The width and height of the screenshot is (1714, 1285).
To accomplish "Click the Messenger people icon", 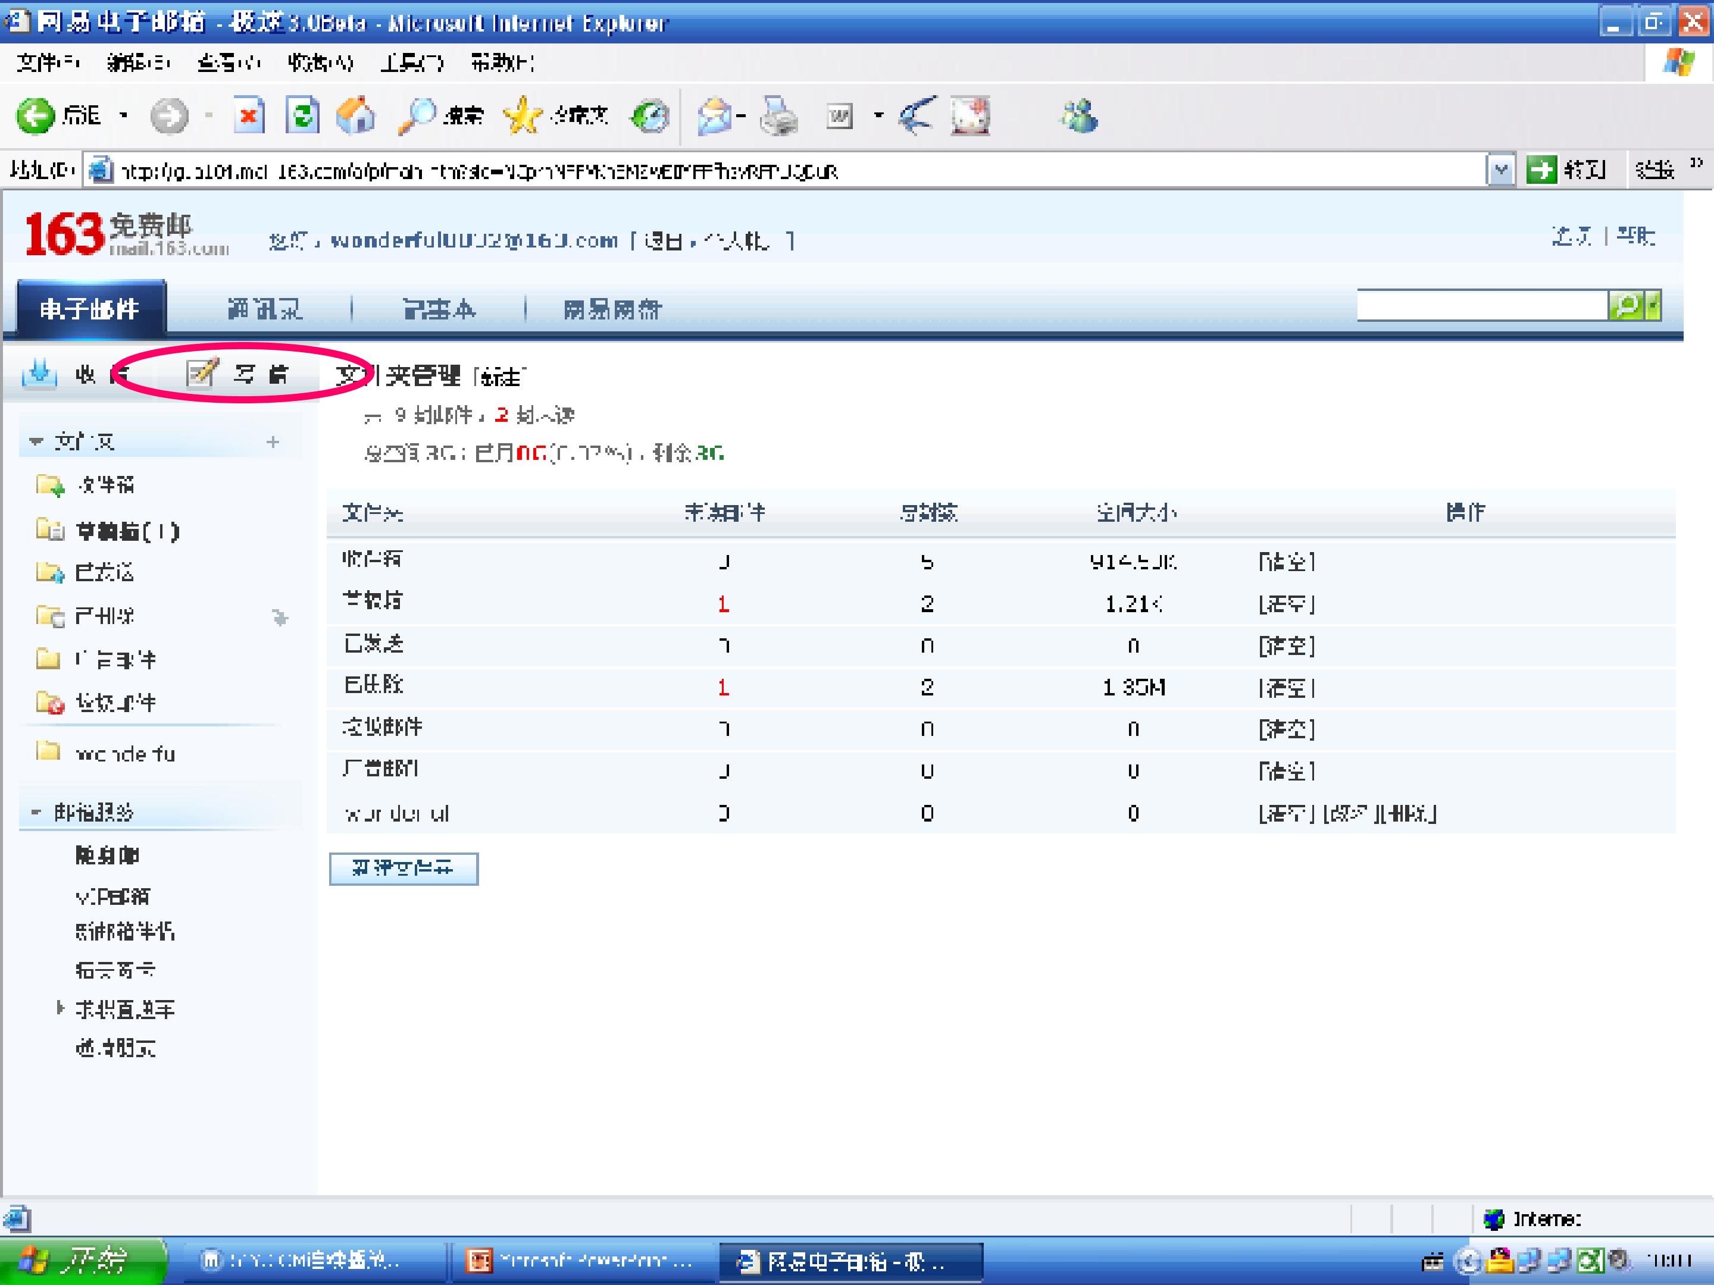I will pos(1078,117).
